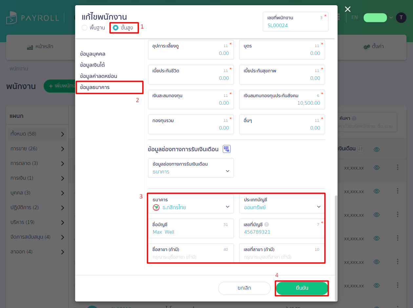Click the user avatar T icon
413x308 pixels.
(x=401, y=18)
